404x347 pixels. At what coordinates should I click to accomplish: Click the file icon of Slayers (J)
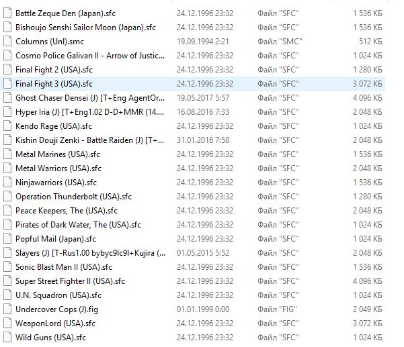(x=7, y=253)
